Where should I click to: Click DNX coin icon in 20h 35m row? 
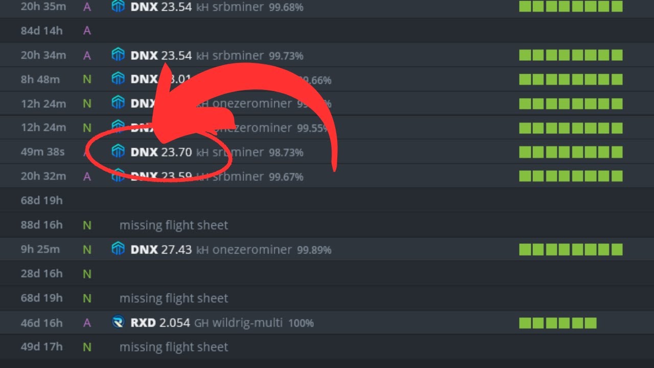118,7
